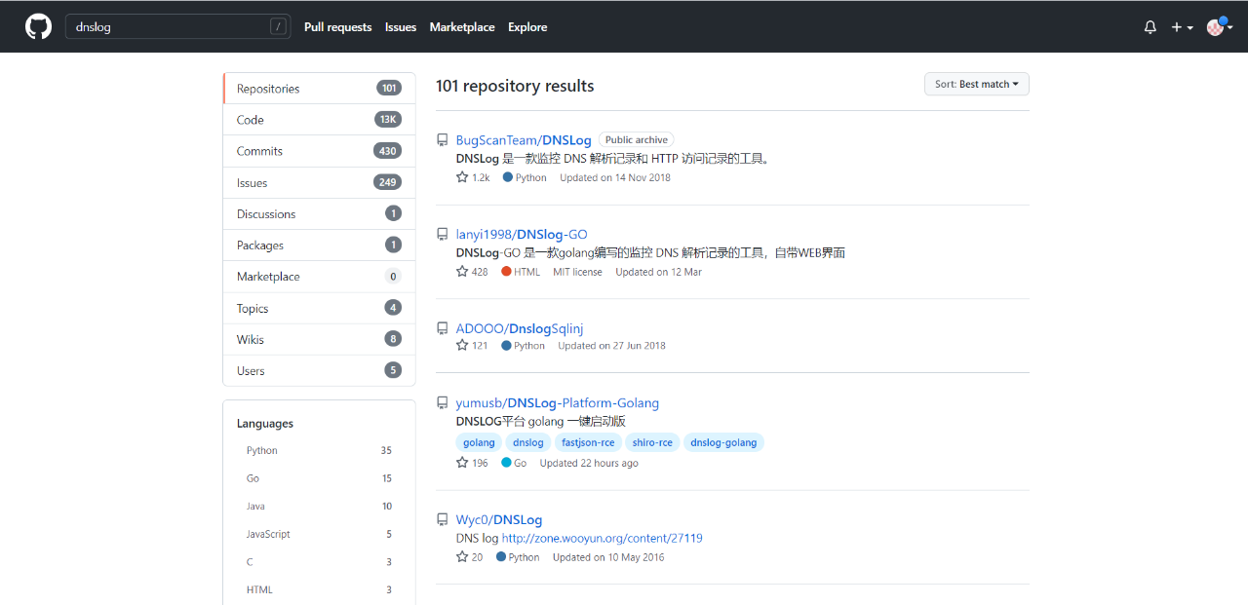Open the Wyc0/DNSLog repository

(x=499, y=520)
